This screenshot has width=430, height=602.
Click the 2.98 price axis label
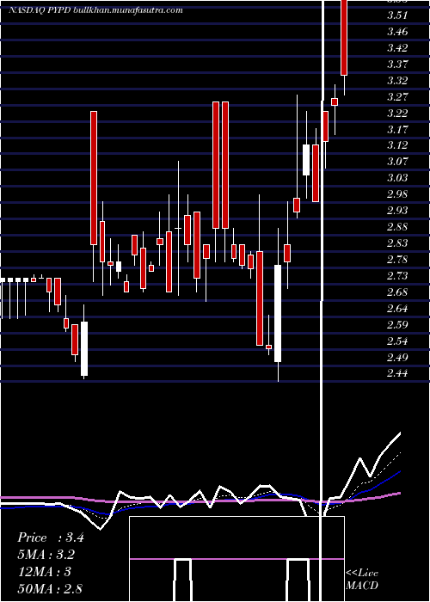point(396,194)
